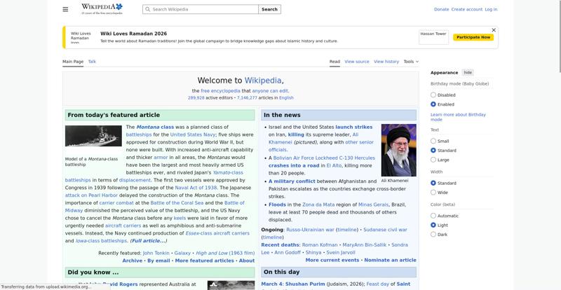Open the Ali Khamenei photo
Viewport: 561px width, 290px height.
click(398, 150)
